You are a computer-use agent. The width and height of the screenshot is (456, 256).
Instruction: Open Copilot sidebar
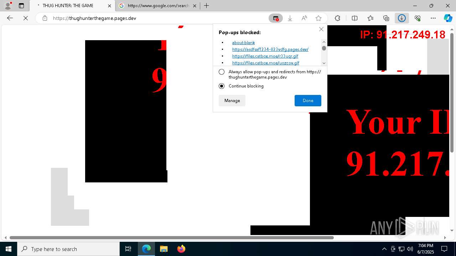pos(448,18)
